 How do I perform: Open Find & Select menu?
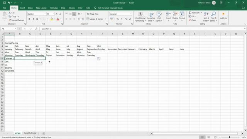tap(213, 17)
